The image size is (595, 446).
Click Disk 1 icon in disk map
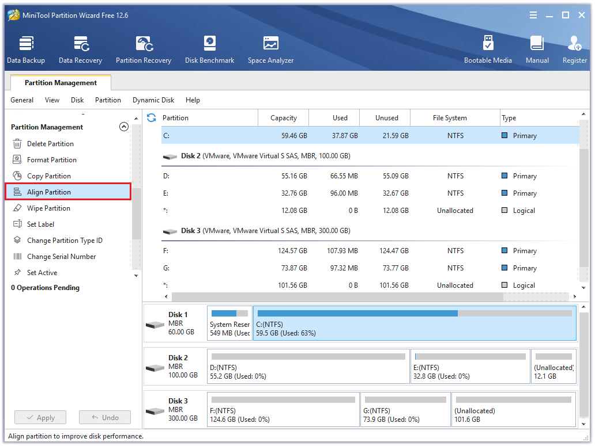(155, 325)
